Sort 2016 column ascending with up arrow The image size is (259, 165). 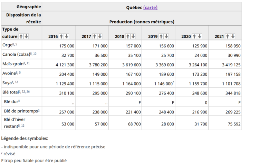point(61,36)
